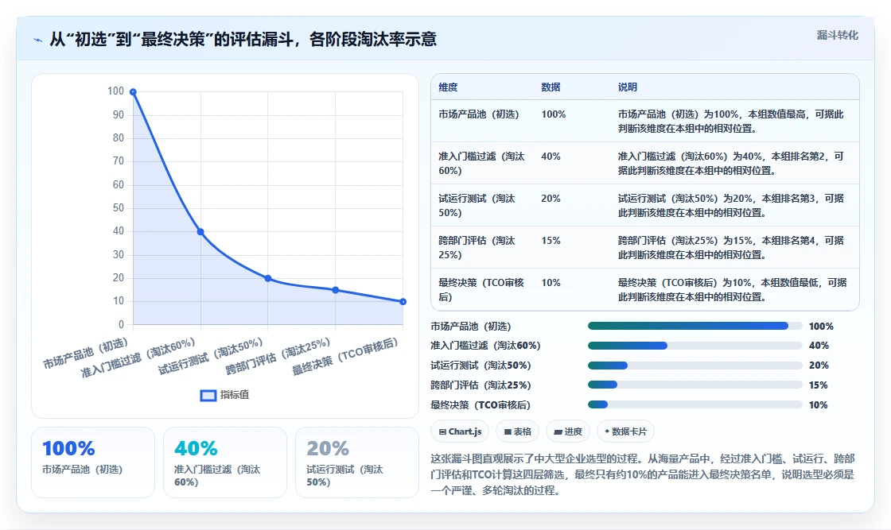Click the 100% data card
This screenshot has height=530, width=891.
[x=92, y=462]
